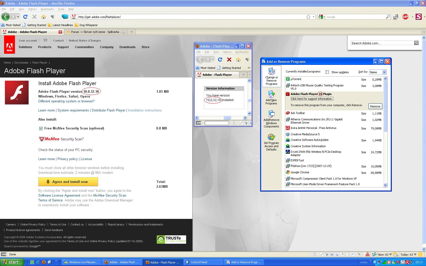
Task: Open Windows Live Messenger from taskbar
Action: (x=81, y=262)
